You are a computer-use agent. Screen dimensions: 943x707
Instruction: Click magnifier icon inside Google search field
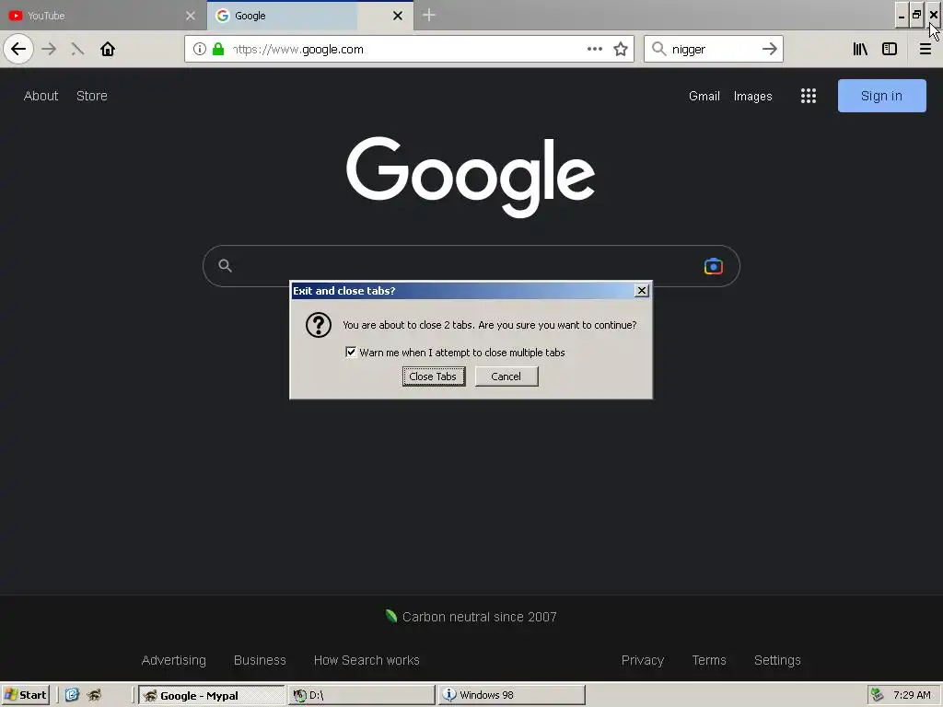tap(225, 265)
